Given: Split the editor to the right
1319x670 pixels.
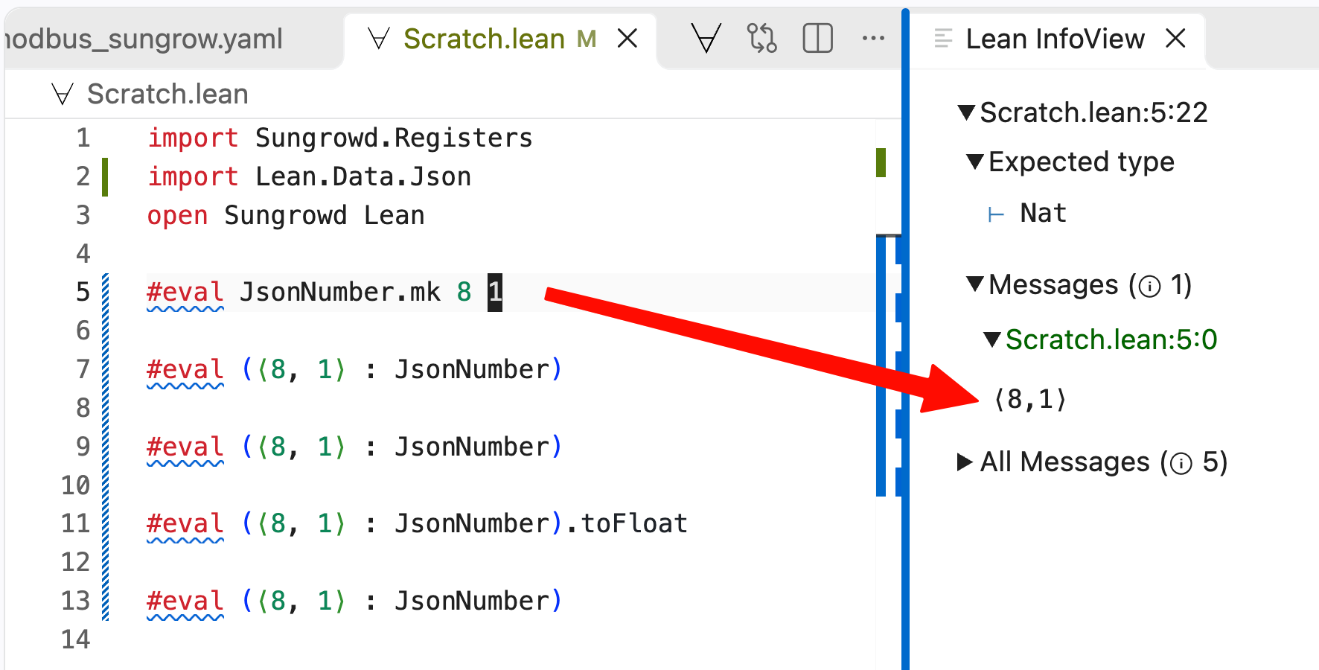Looking at the screenshot, I should click(817, 38).
